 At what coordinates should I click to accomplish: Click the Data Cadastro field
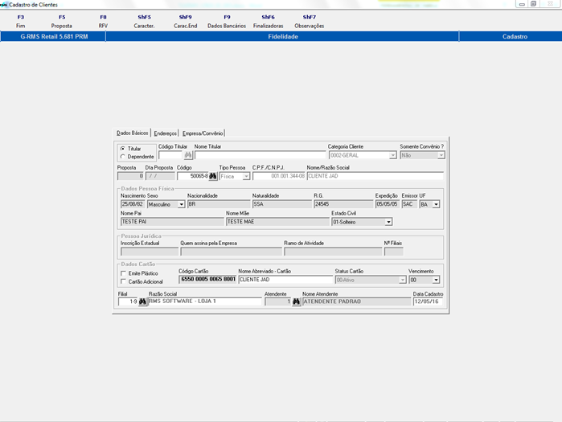[428, 301]
